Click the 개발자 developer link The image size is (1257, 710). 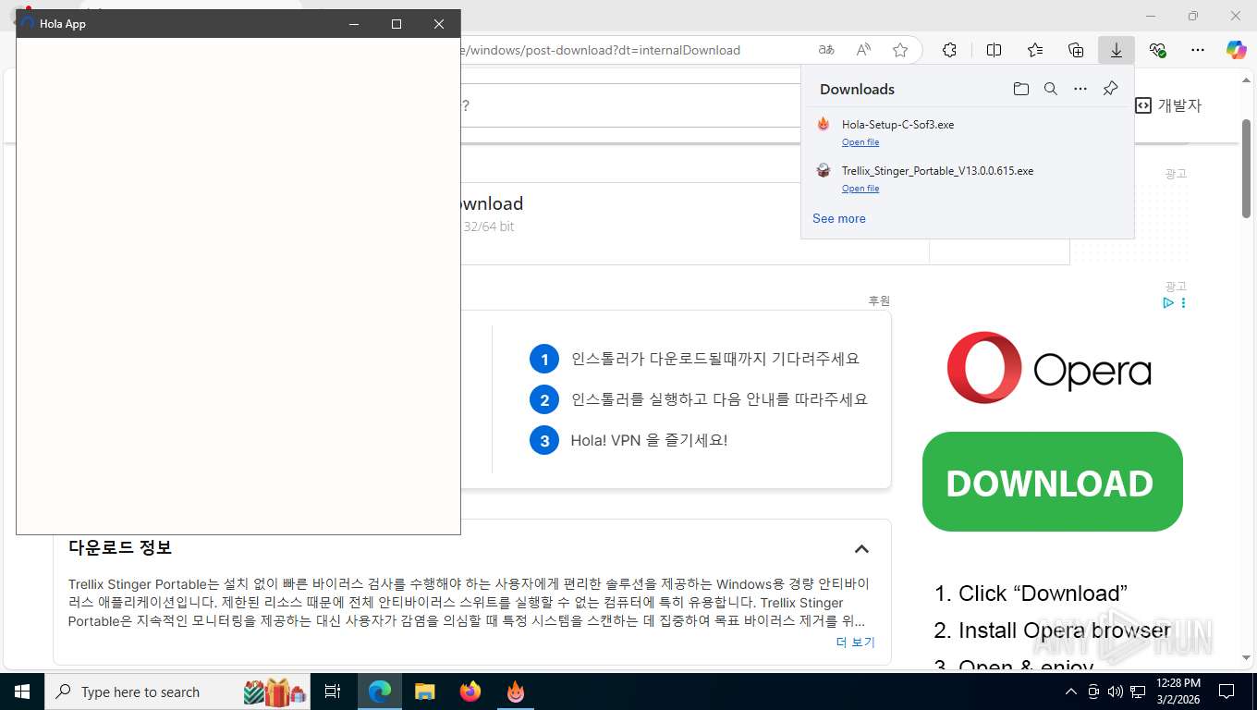pos(1169,105)
